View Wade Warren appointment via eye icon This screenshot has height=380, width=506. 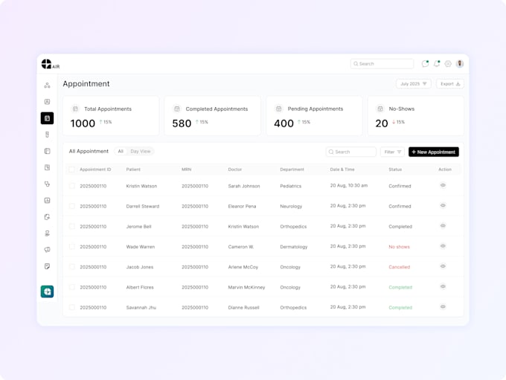pyautogui.click(x=443, y=246)
